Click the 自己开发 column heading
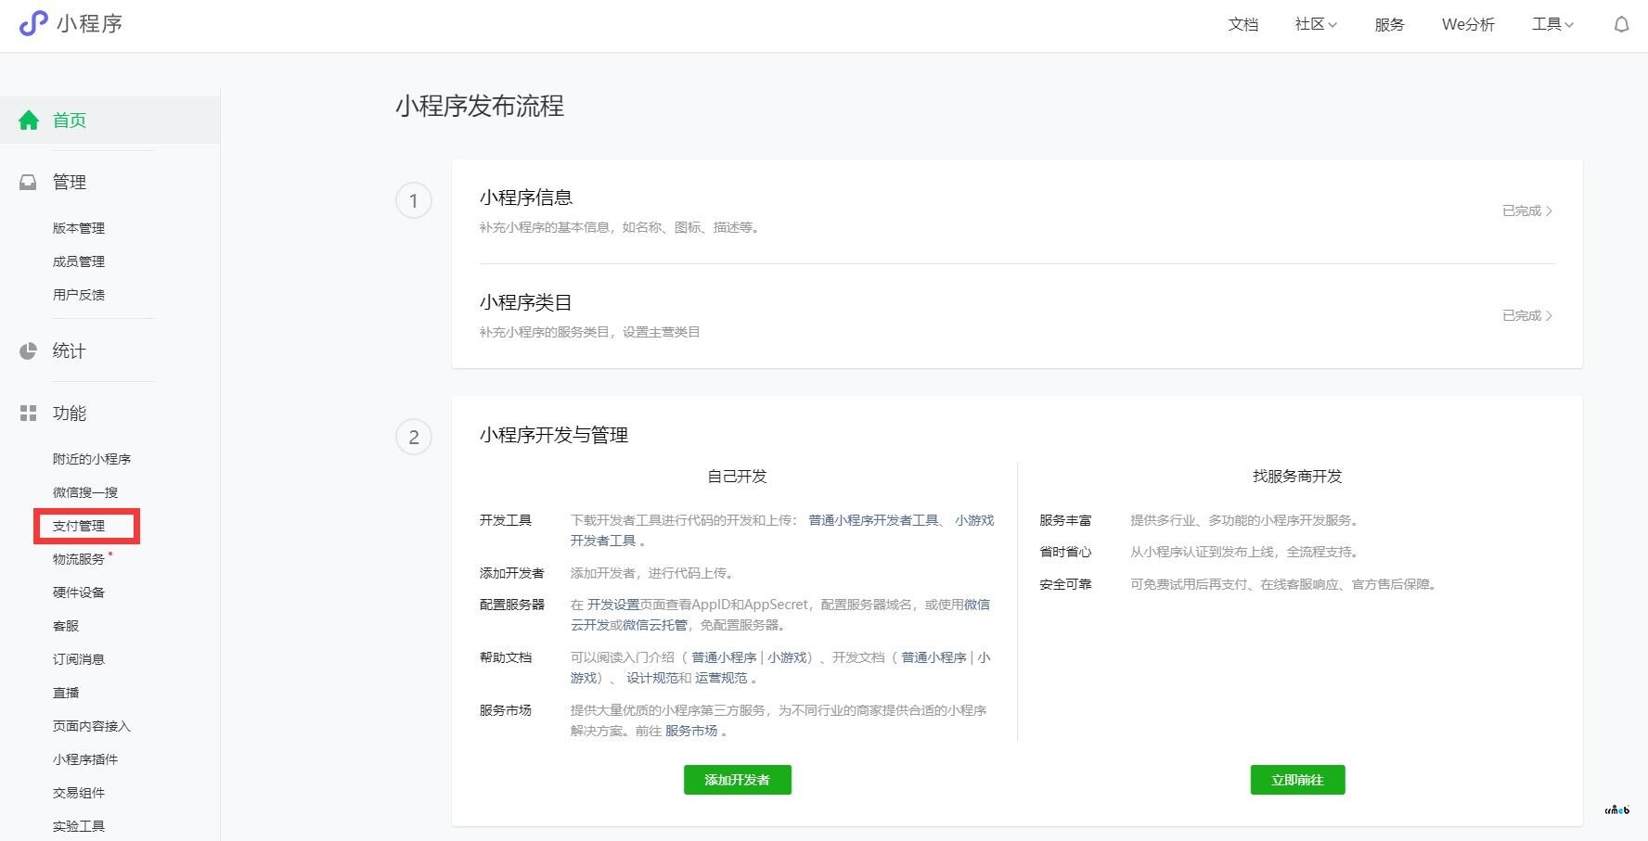 (737, 477)
